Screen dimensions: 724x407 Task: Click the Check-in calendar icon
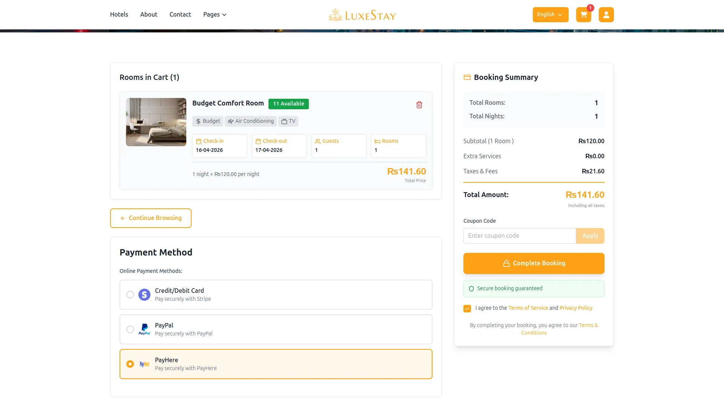[x=198, y=141]
